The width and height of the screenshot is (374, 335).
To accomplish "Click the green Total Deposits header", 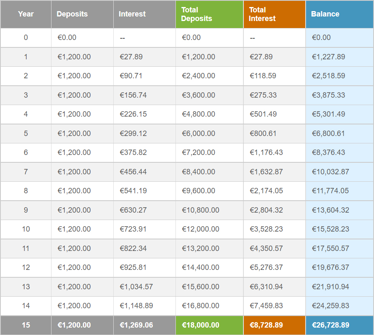I will point(196,14).
